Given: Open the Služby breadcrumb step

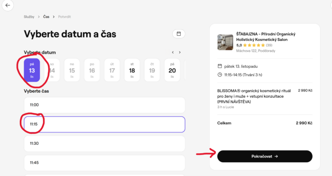Looking at the screenshot, I should [29, 17].
